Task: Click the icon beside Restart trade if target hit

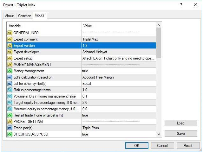Action: tap(10, 115)
